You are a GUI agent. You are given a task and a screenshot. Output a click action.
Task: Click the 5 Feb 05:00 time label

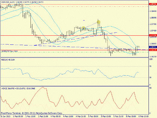tap(93, 116)
